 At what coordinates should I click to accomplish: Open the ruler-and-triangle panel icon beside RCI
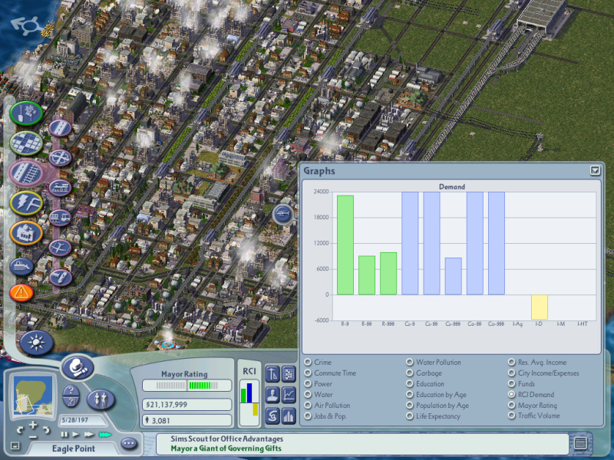[272, 374]
